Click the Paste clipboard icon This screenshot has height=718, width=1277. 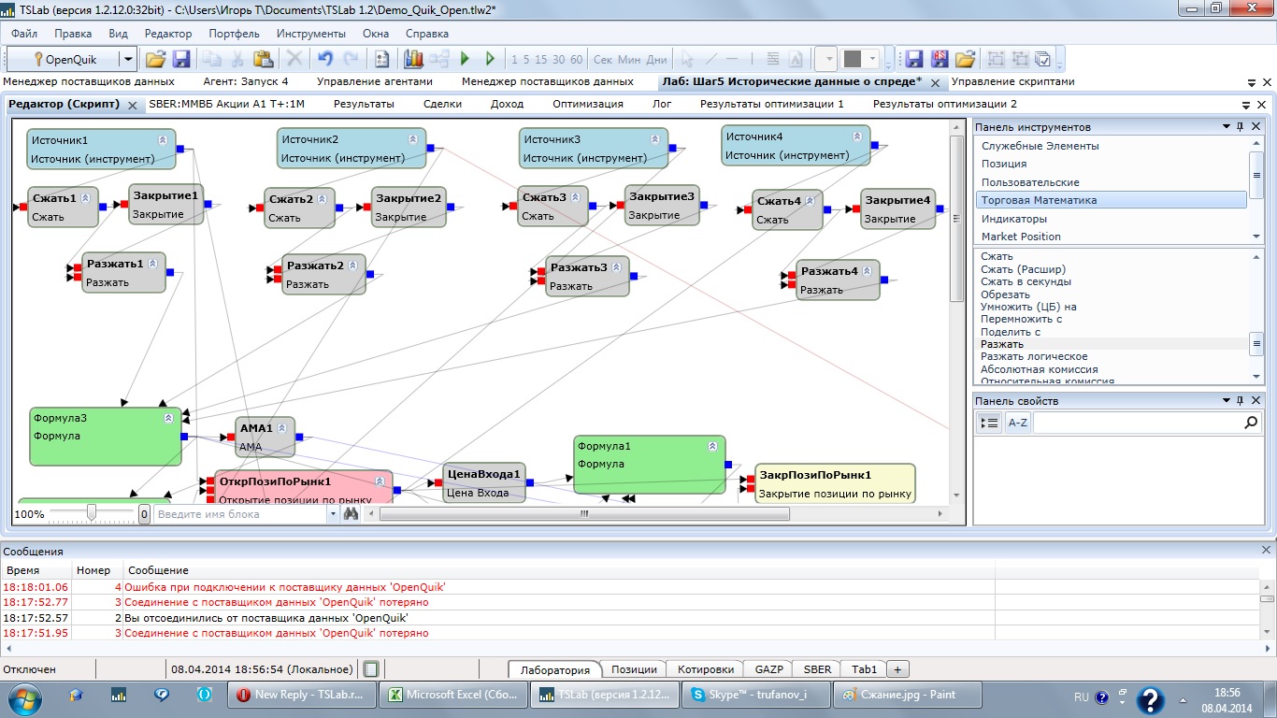coord(263,59)
